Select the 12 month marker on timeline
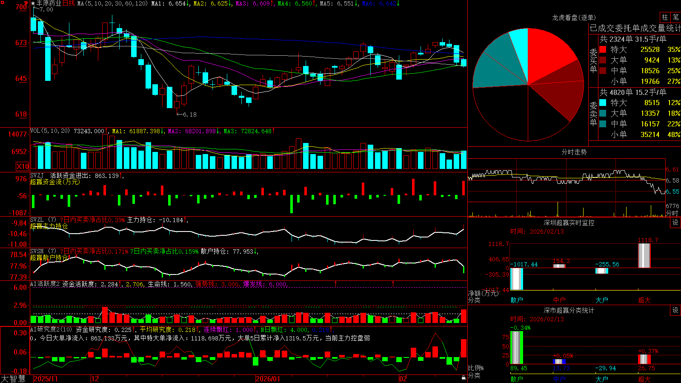 (95, 379)
